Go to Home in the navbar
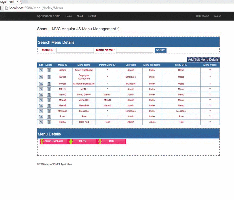 69,16
